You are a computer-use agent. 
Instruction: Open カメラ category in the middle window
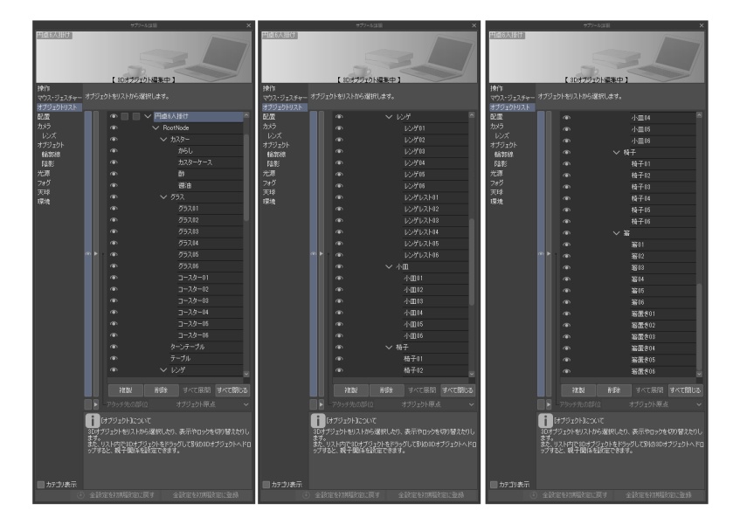pyautogui.click(x=269, y=126)
